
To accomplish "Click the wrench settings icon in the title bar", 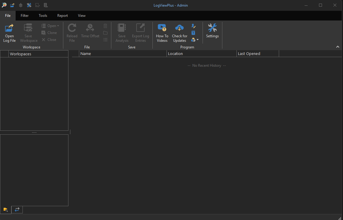I will coord(29,5).
